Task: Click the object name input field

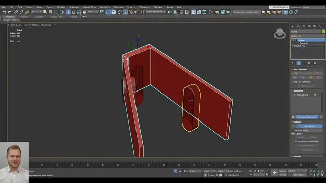Action: (x=306, y=32)
